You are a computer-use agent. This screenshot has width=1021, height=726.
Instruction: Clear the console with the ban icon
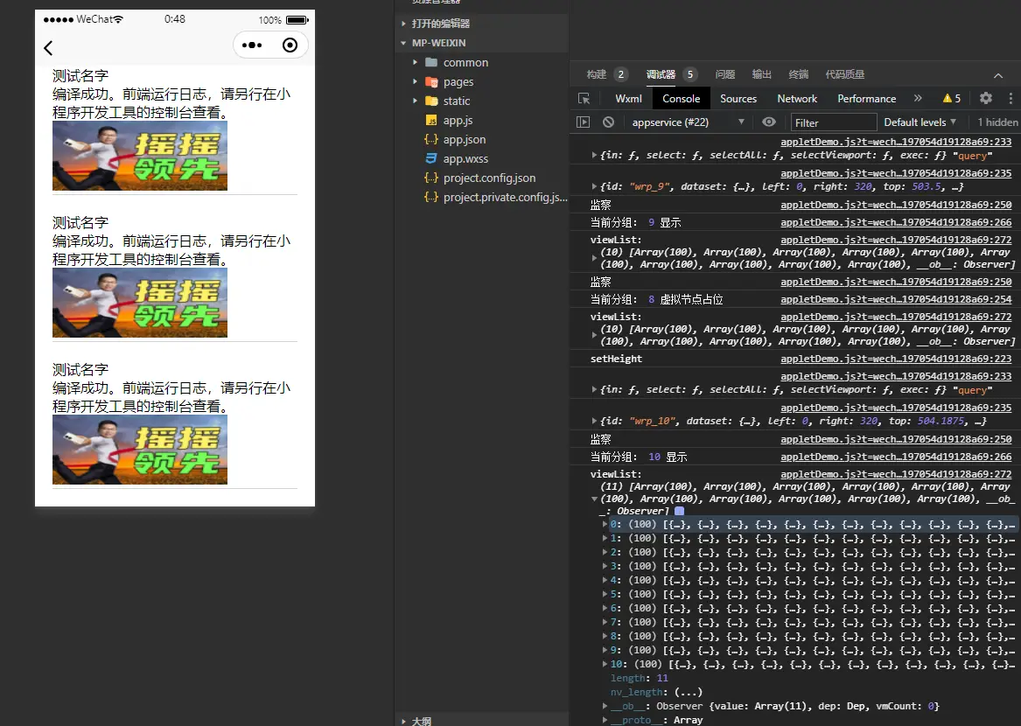click(608, 122)
